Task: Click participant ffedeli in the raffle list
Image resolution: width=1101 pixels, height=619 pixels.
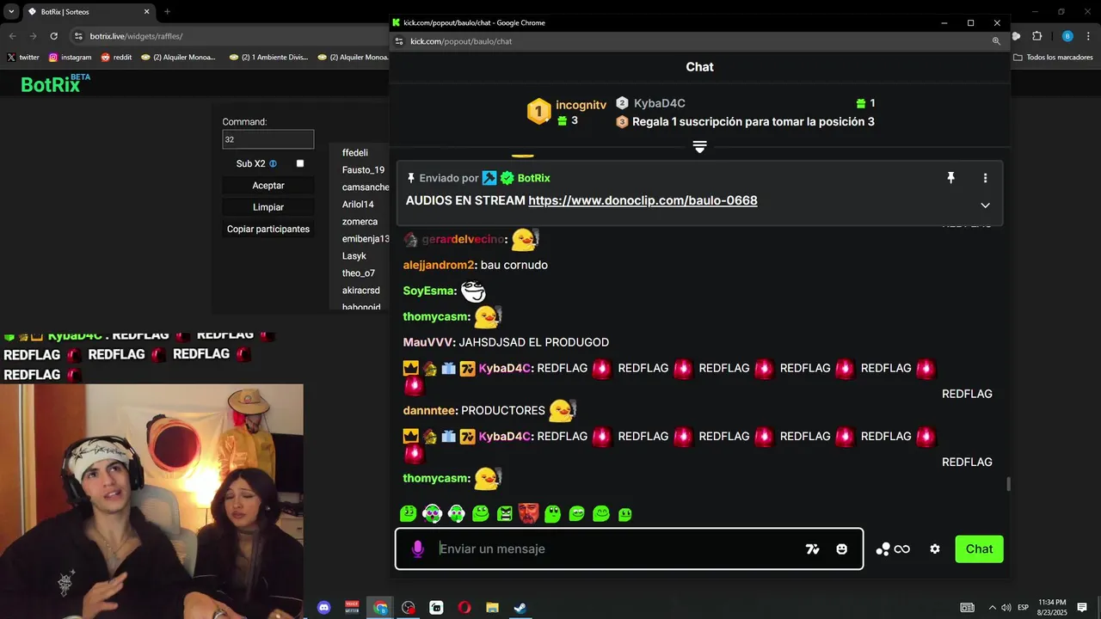Action: 355,153
